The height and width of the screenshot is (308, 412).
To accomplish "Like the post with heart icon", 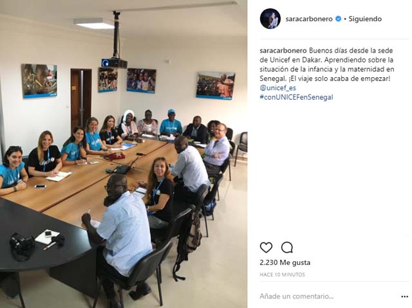I will [x=266, y=248].
